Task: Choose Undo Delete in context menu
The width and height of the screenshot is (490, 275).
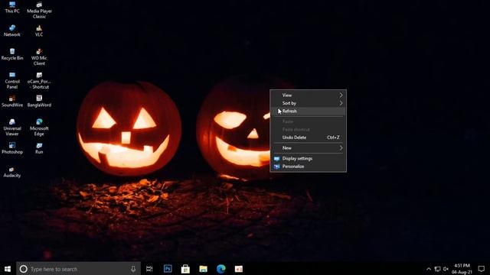Action: 308,137
